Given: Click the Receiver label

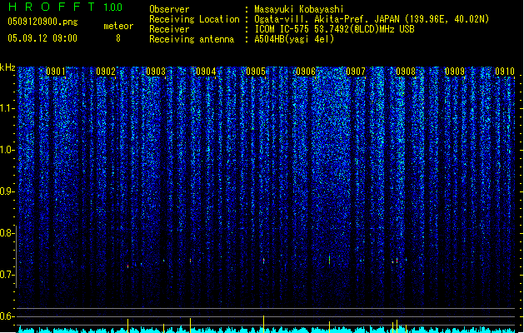Looking at the screenshot, I should pos(169,29).
